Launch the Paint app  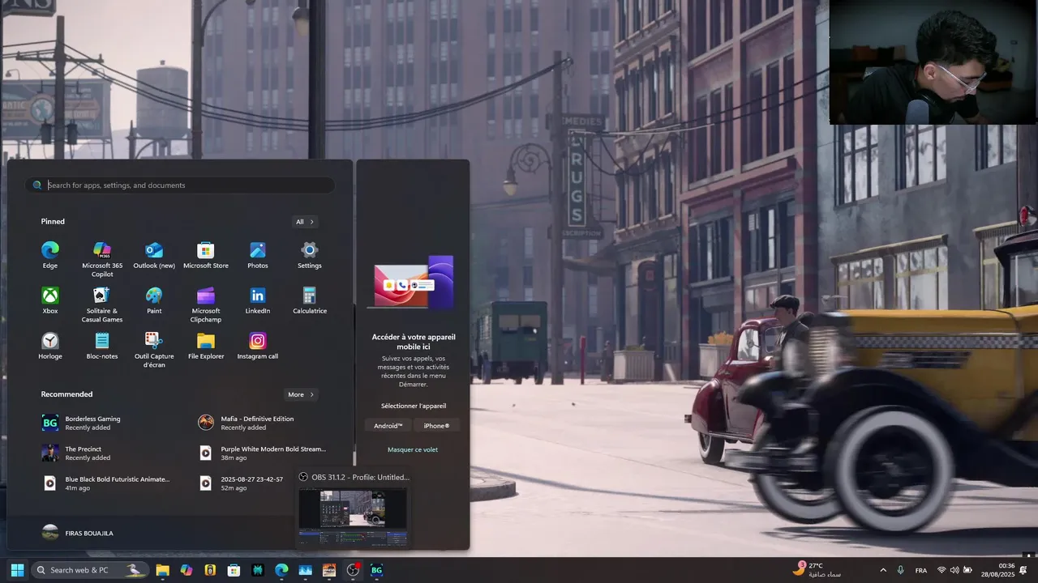pyautogui.click(x=154, y=300)
